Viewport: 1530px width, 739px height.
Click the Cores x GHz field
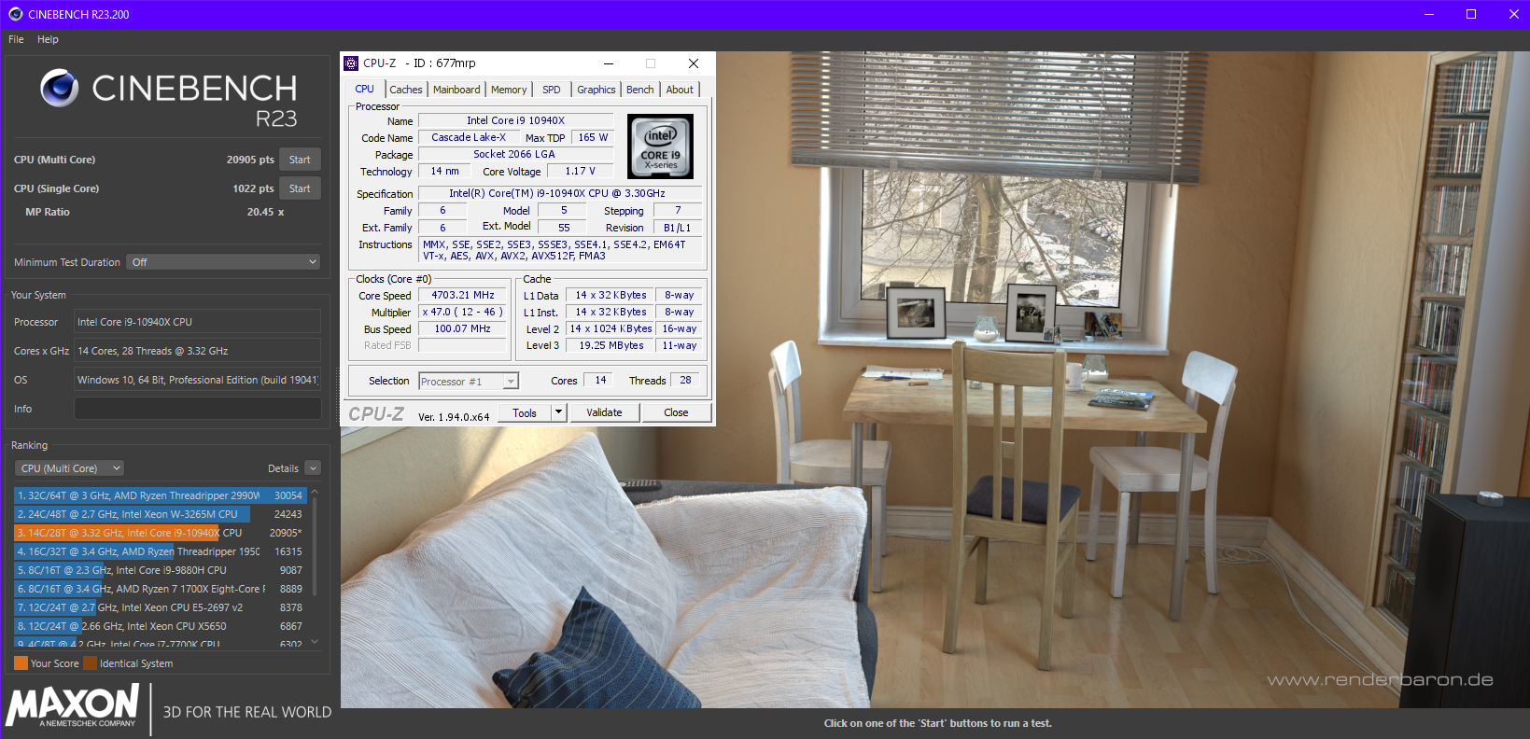(x=197, y=351)
